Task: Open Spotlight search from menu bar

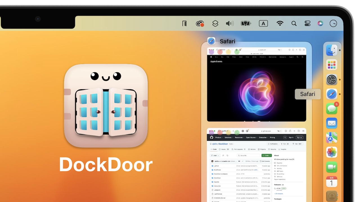Action: click(x=294, y=24)
